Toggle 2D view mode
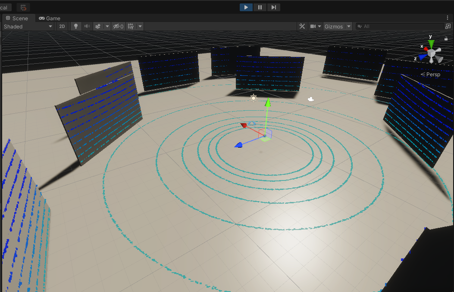454x292 pixels. [x=62, y=26]
